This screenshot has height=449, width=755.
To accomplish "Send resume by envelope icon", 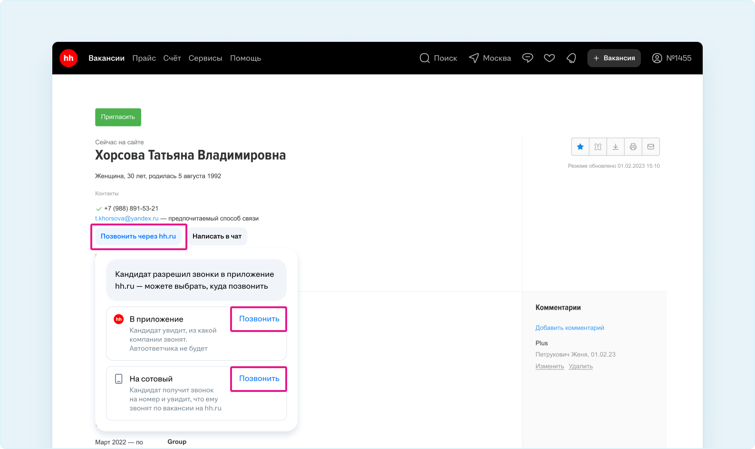I will point(651,147).
